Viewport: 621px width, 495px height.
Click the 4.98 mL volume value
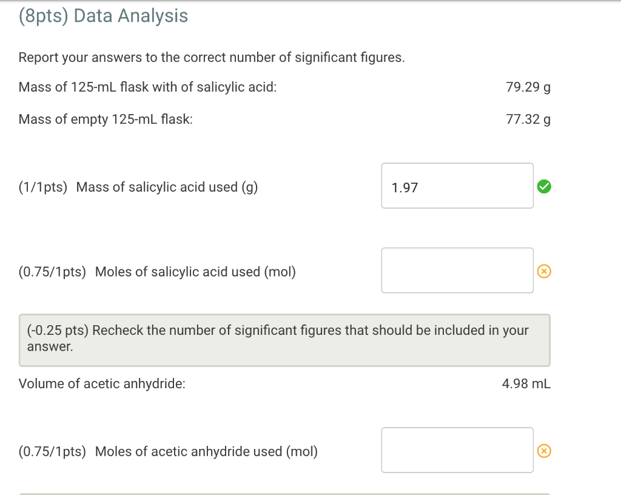(x=525, y=383)
